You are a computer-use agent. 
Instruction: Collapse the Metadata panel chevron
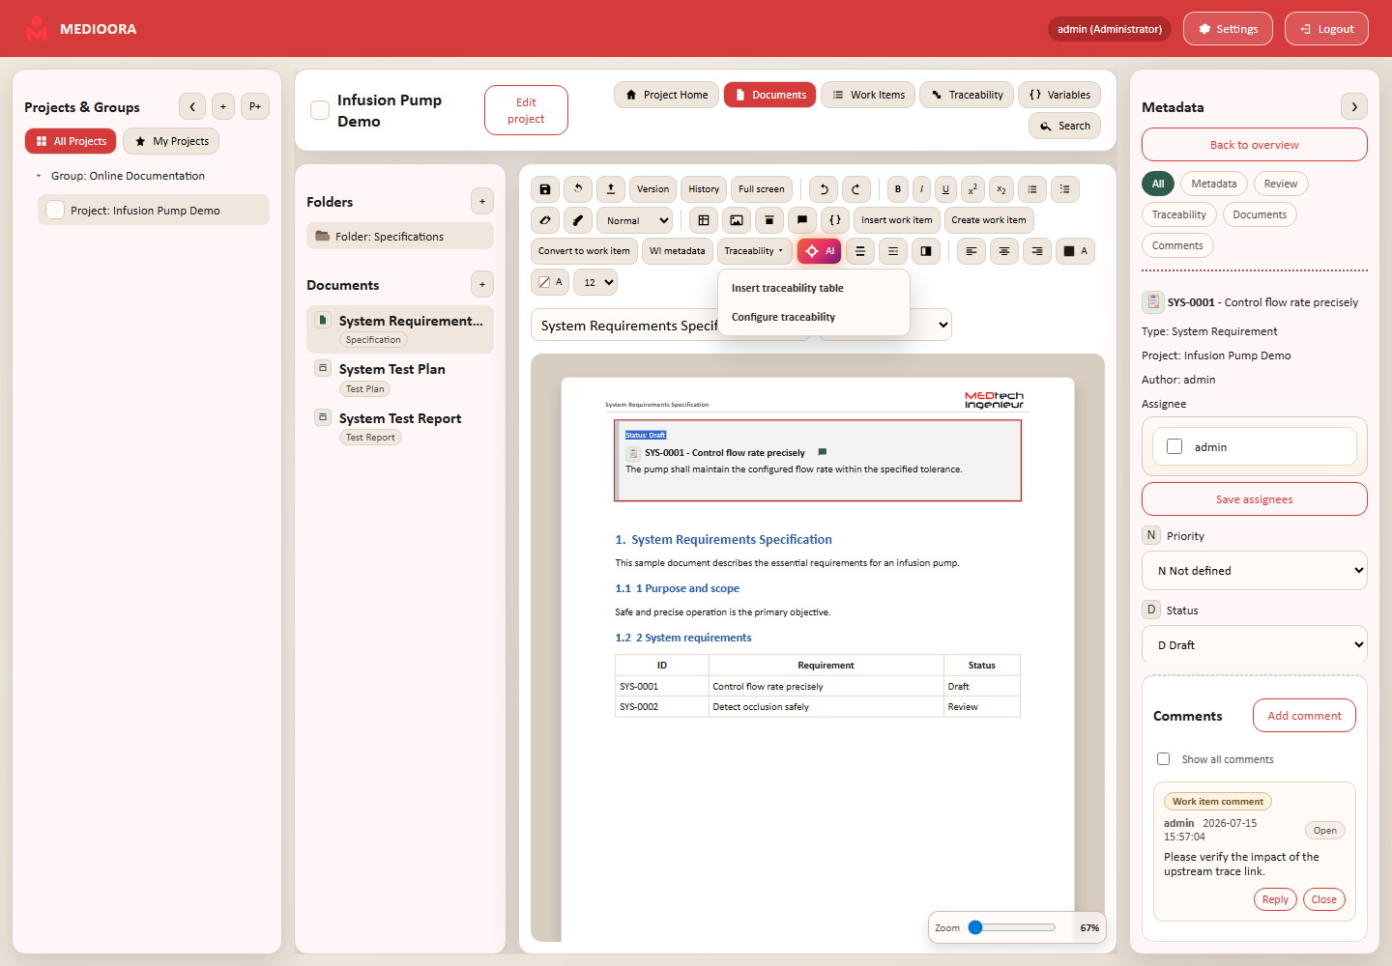click(1354, 106)
